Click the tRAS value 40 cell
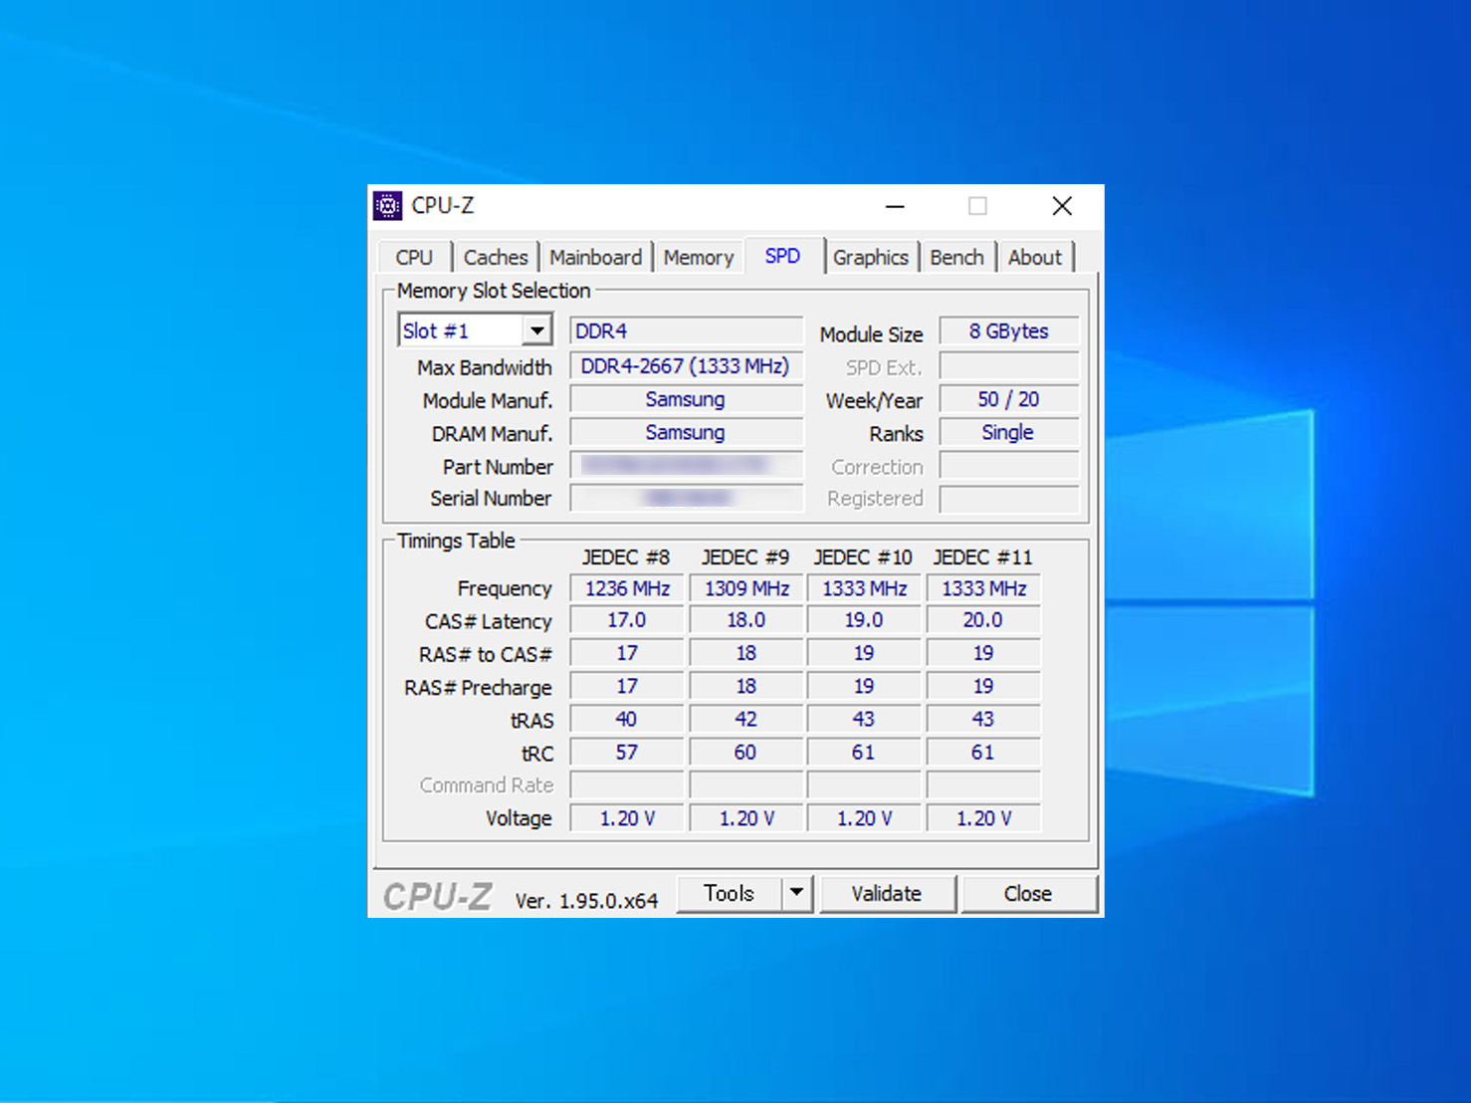This screenshot has width=1471, height=1103. click(627, 719)
